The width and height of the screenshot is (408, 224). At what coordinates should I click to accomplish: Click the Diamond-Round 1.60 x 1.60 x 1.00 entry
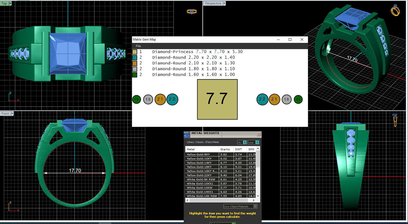[193, 75]
